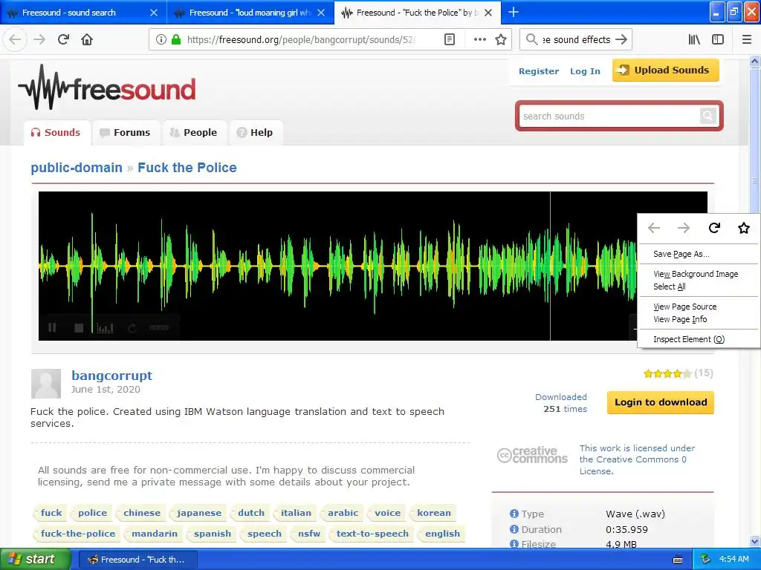Open a new browser tab
The image size is (761, 570).
[513, 12]
